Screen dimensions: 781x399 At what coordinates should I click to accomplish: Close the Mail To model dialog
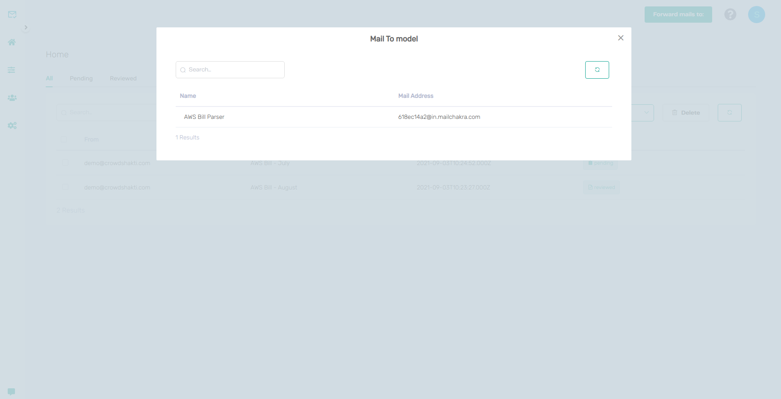[621, 38]
